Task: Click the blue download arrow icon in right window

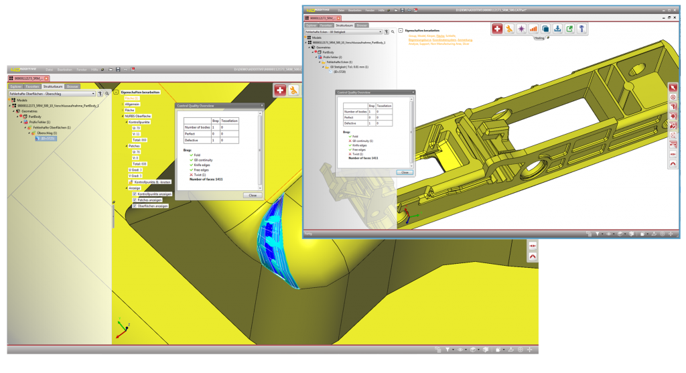Action: coord(557,29)
